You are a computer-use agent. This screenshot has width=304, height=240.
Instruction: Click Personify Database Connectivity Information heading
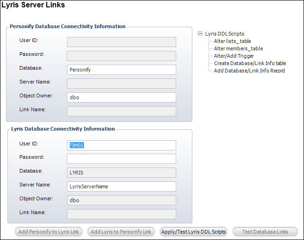pyautogui.click(x=67, y=26)
